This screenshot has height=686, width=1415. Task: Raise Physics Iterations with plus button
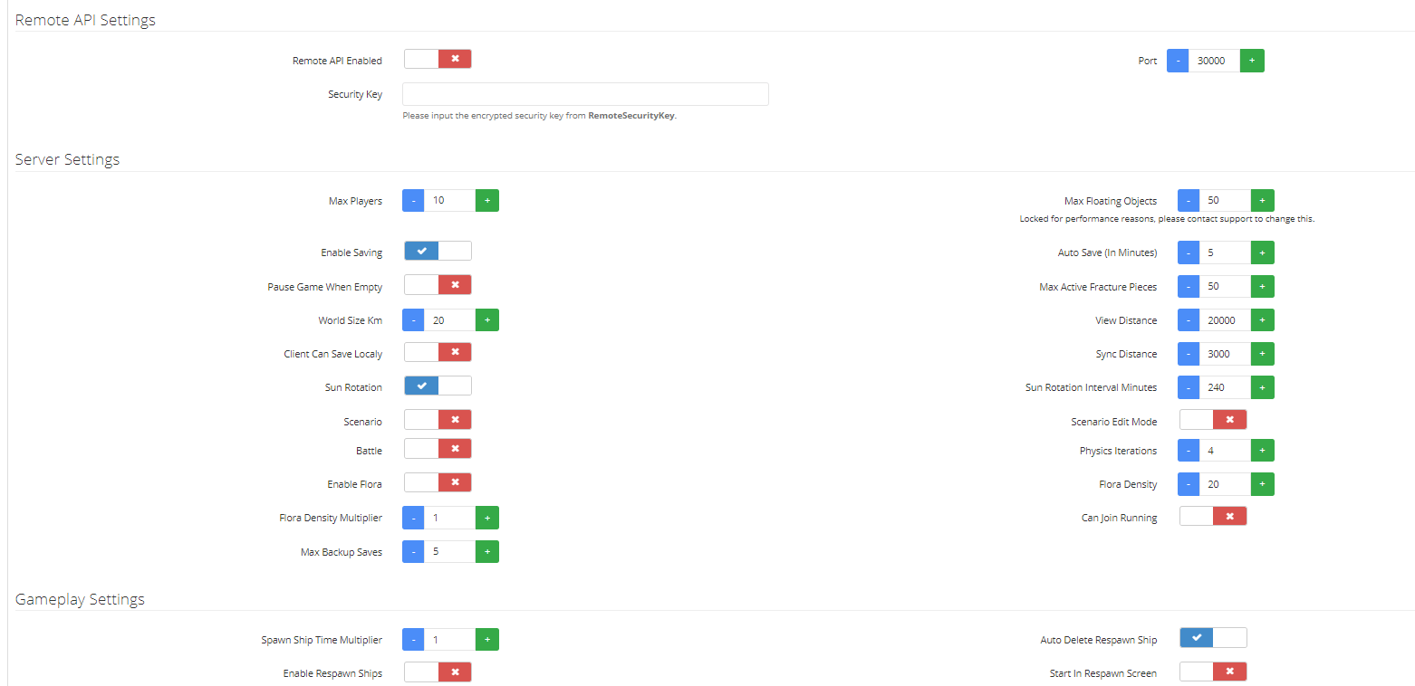click(x=1262, y=451)
